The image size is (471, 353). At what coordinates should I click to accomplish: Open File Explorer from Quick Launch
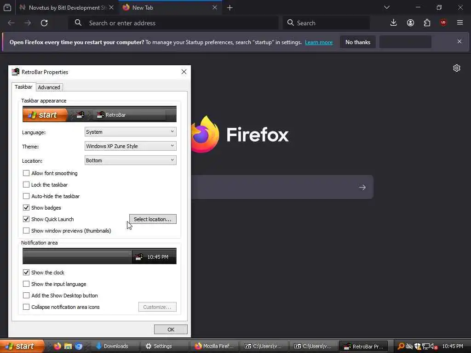click(x=68, y=346)
